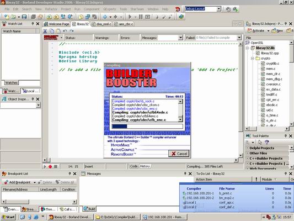The height and width of the screenshot is (221, 294).
Task: Open the File menu
Action: 7,9
